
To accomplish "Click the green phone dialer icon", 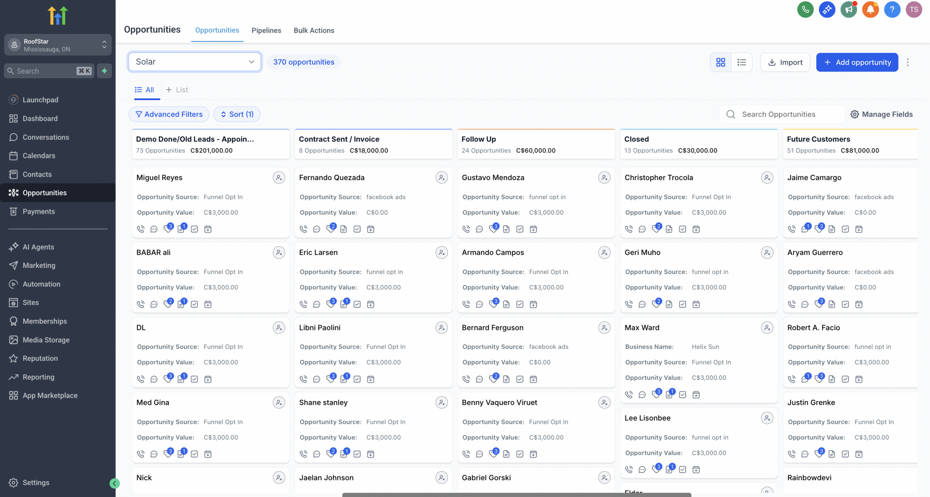I will [805, 10].
